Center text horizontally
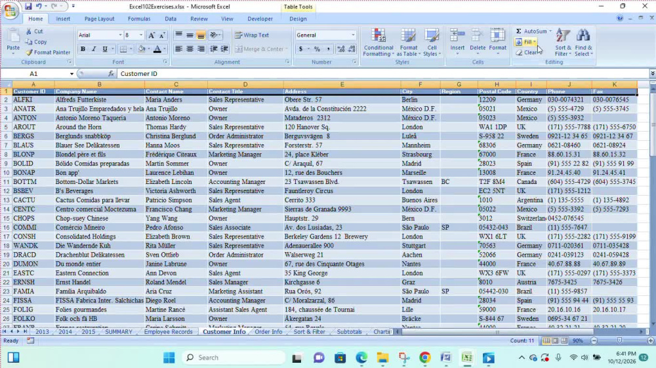This screenshot has height=368, width=656. point(190,49)
